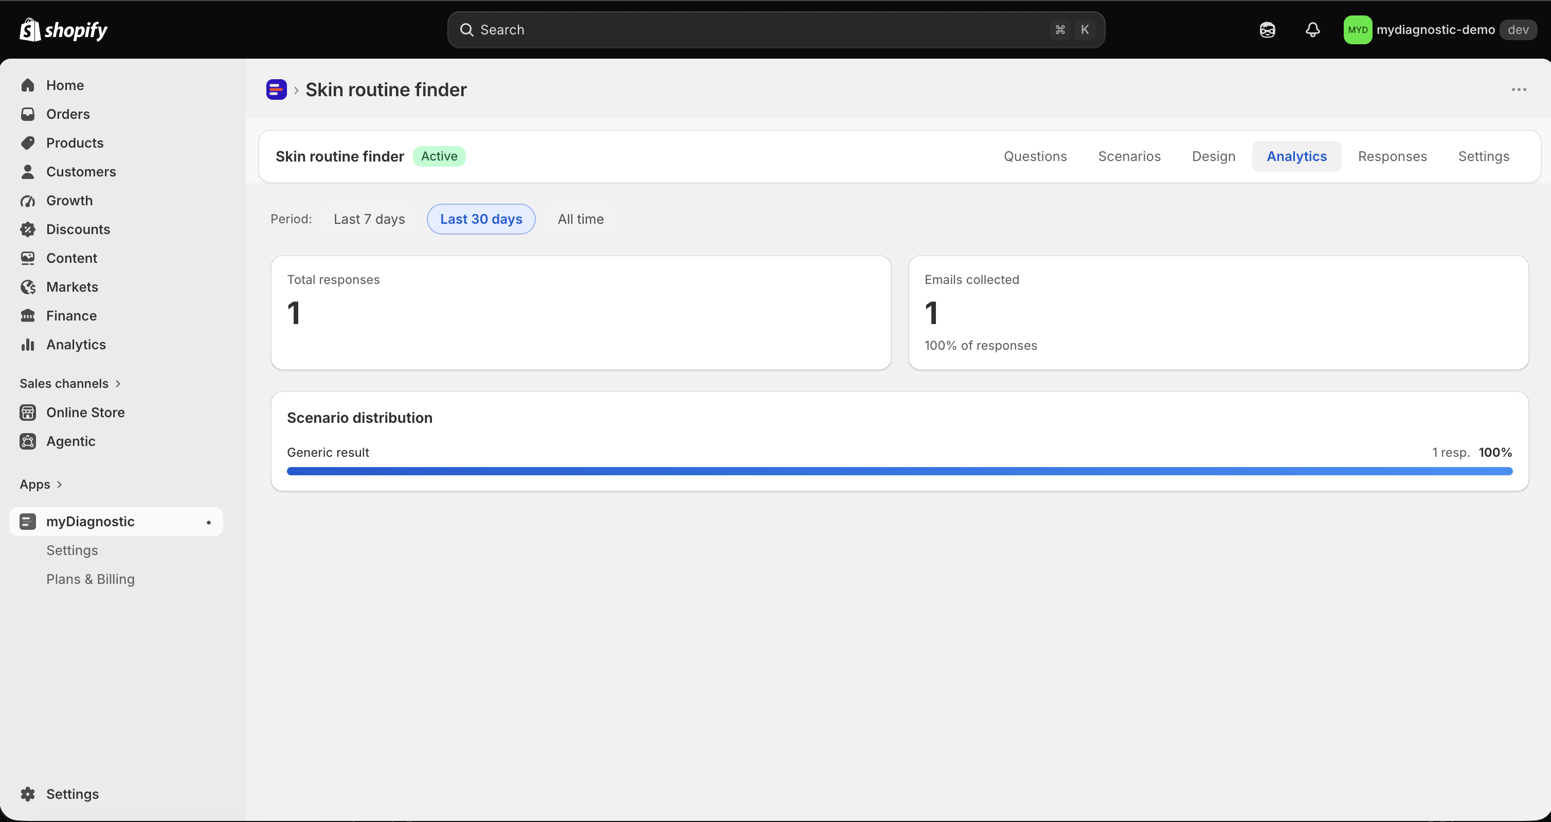This screenshot has height=822, width=1551.
Task: Click the Discounts badge icon
Action: coord(28,229)
